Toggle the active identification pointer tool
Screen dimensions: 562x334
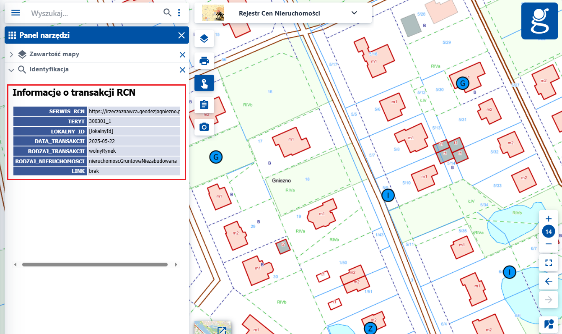pyautogui.click(x=204, y=83)
